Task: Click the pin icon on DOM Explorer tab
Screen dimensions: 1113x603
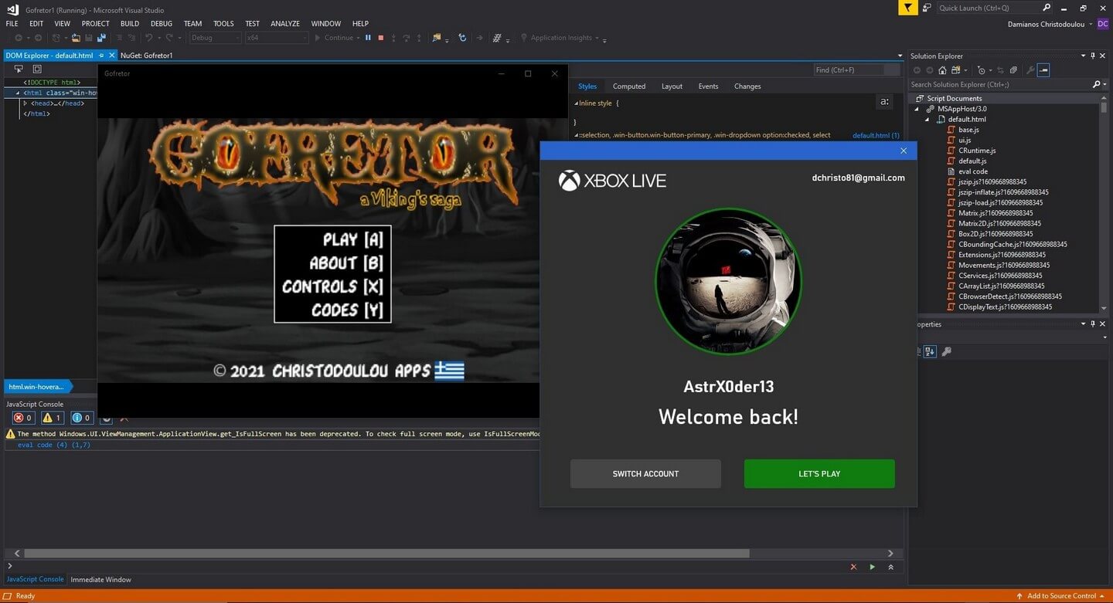Action: 101,56
